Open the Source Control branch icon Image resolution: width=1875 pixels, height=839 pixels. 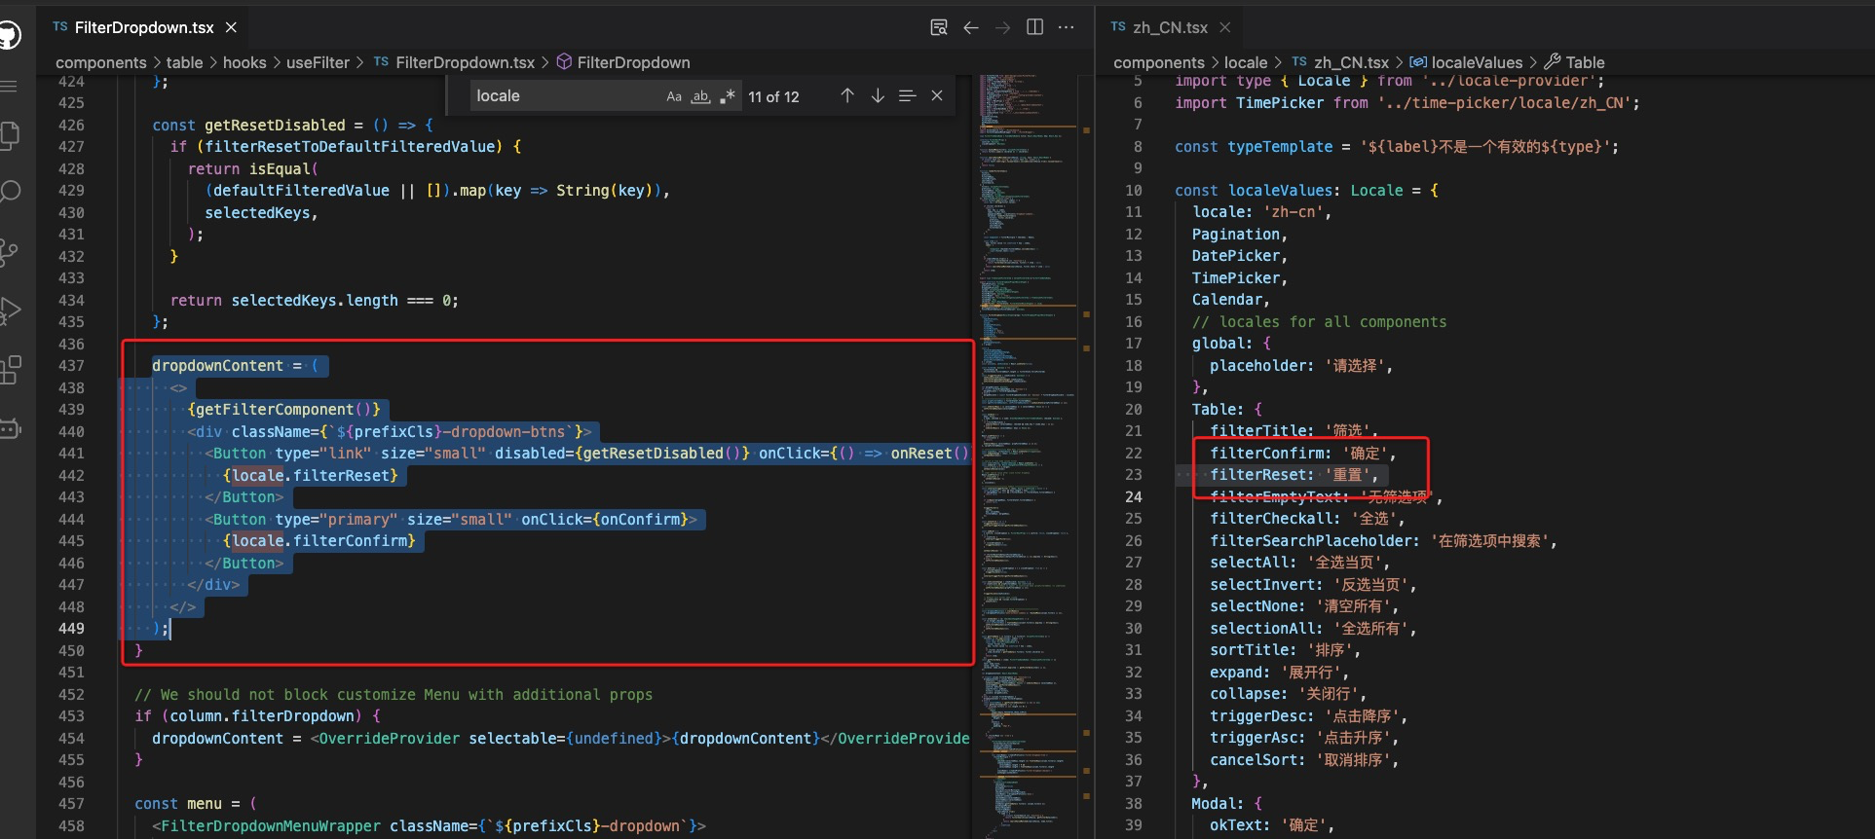[9, 252]
